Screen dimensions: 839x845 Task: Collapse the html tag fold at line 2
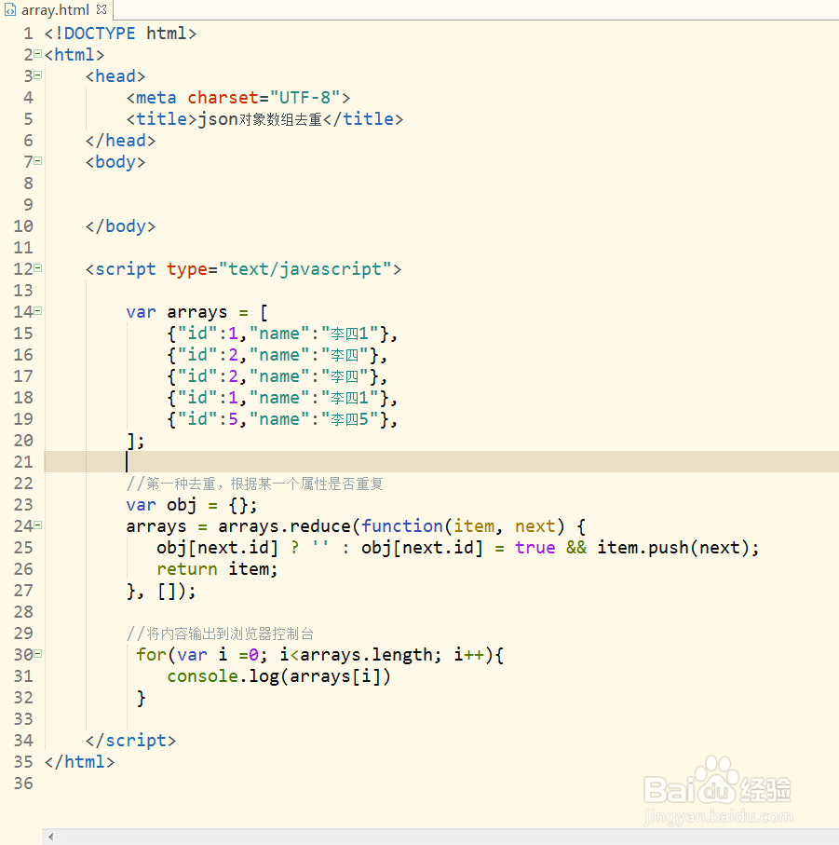click(37, 54)
